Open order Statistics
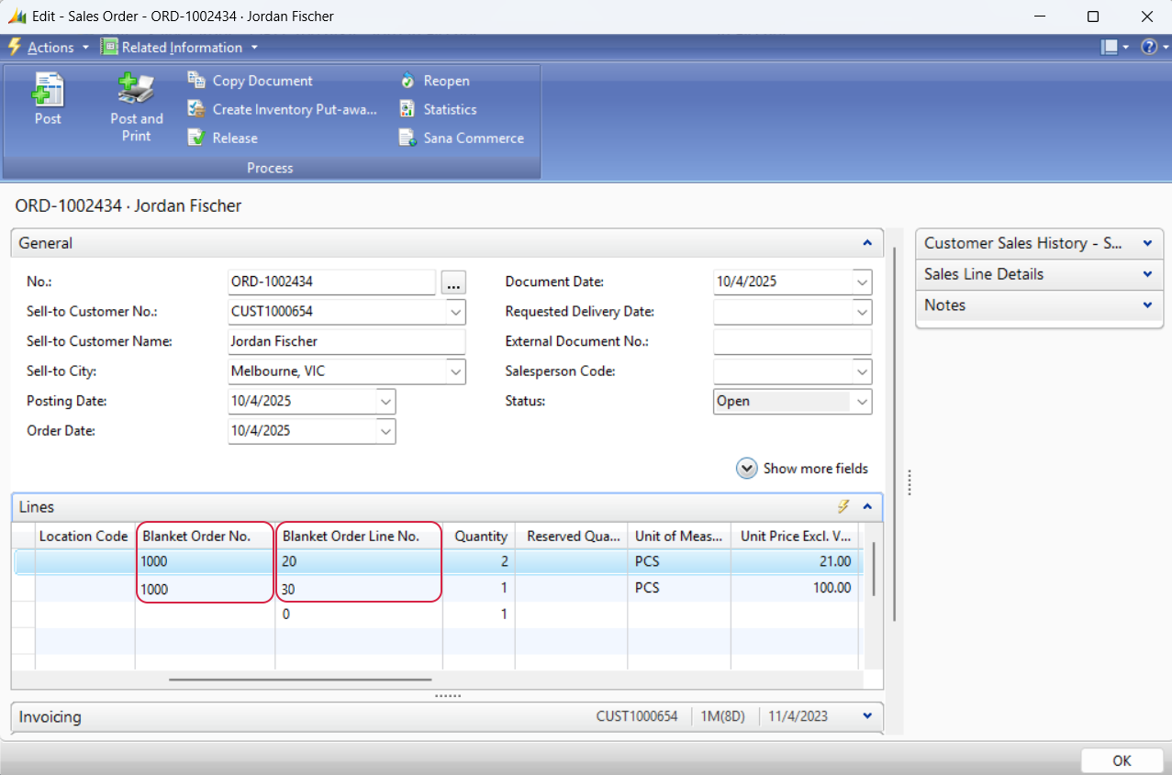Screen dimensions: 1172x775 449,109
